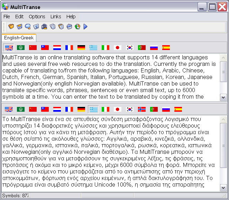The height and width of the screenshot is (200, 229).
Task: Toggle Greek flag in target row
Action: coord(93,109)
